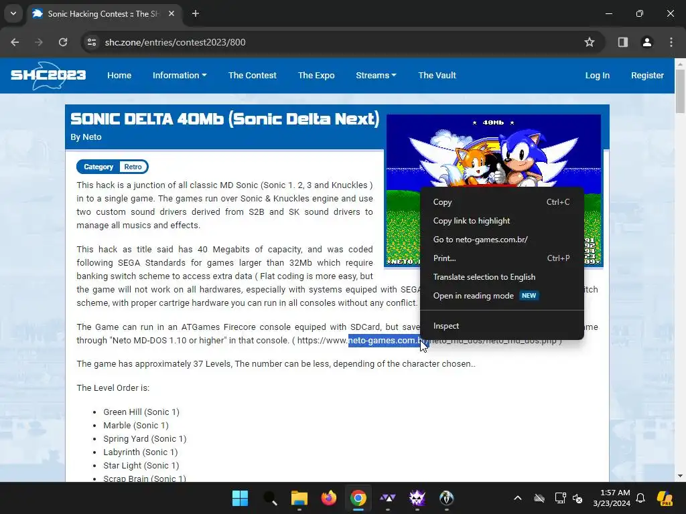Choose Go to neto-games.com.br/
Viewport: 686px width, 514px height.
502,240
